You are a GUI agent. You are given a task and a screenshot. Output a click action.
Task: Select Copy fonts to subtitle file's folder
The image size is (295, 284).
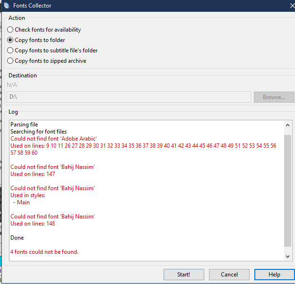(10, 50)
